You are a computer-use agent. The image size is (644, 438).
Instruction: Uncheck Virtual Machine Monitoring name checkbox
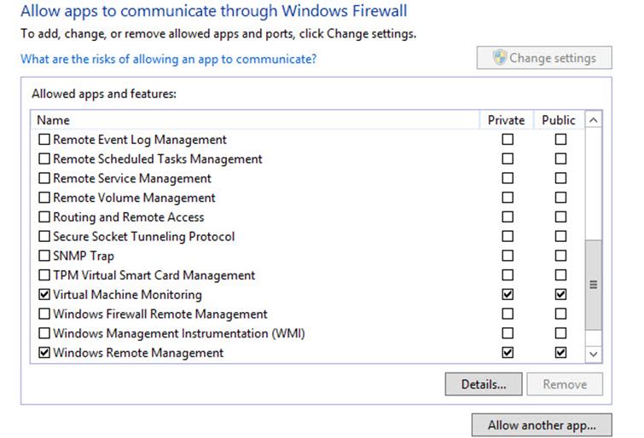(44, 294)
